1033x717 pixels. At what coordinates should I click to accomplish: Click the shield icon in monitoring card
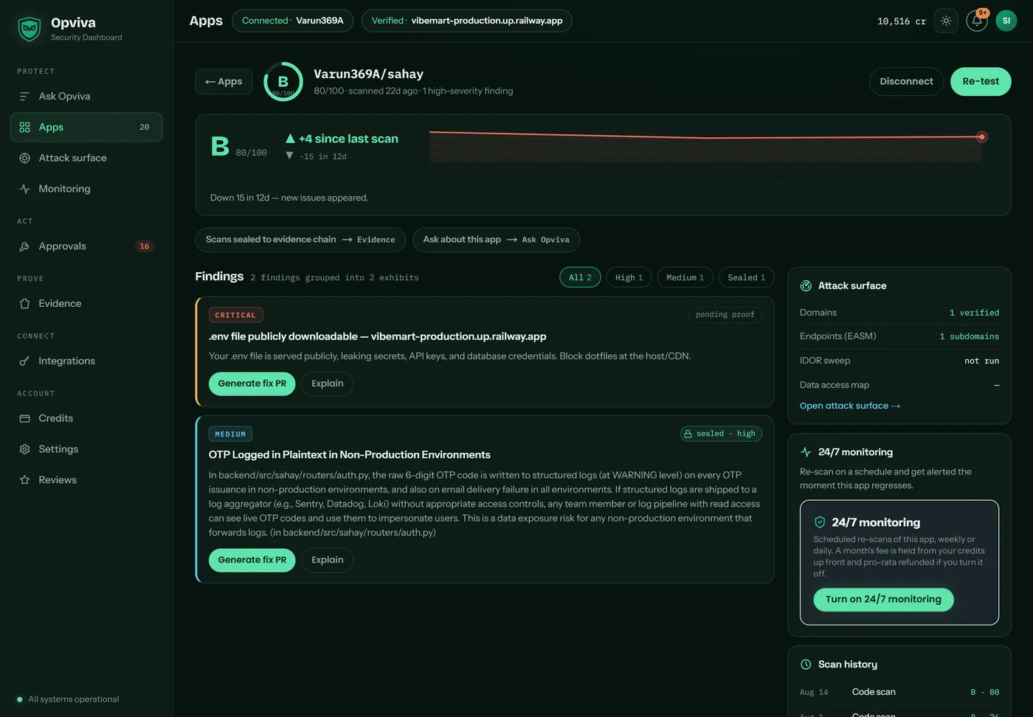coord(820,522)
